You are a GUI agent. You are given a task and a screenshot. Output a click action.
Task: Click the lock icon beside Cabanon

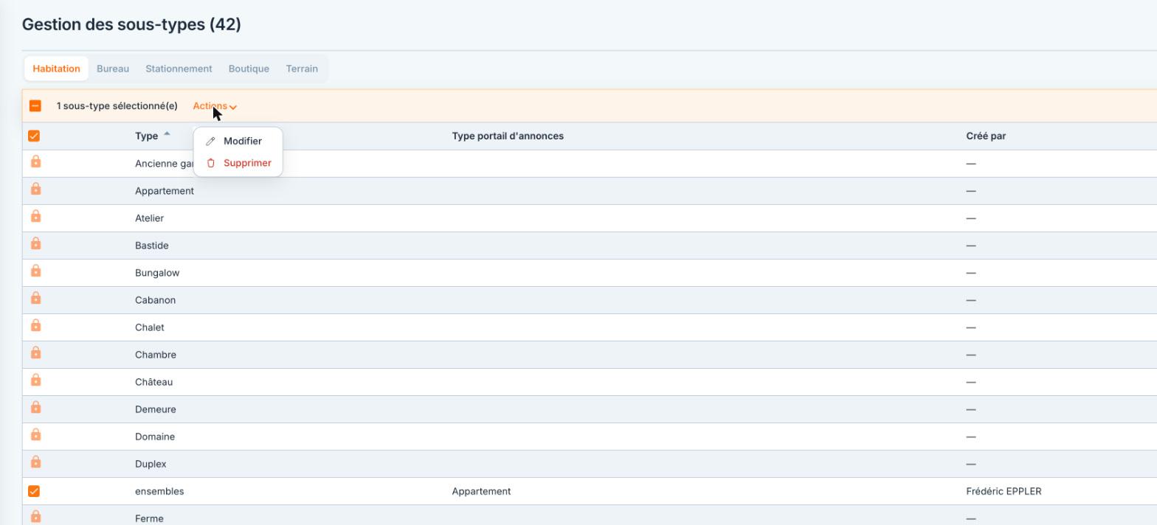[x=35, y=299]
